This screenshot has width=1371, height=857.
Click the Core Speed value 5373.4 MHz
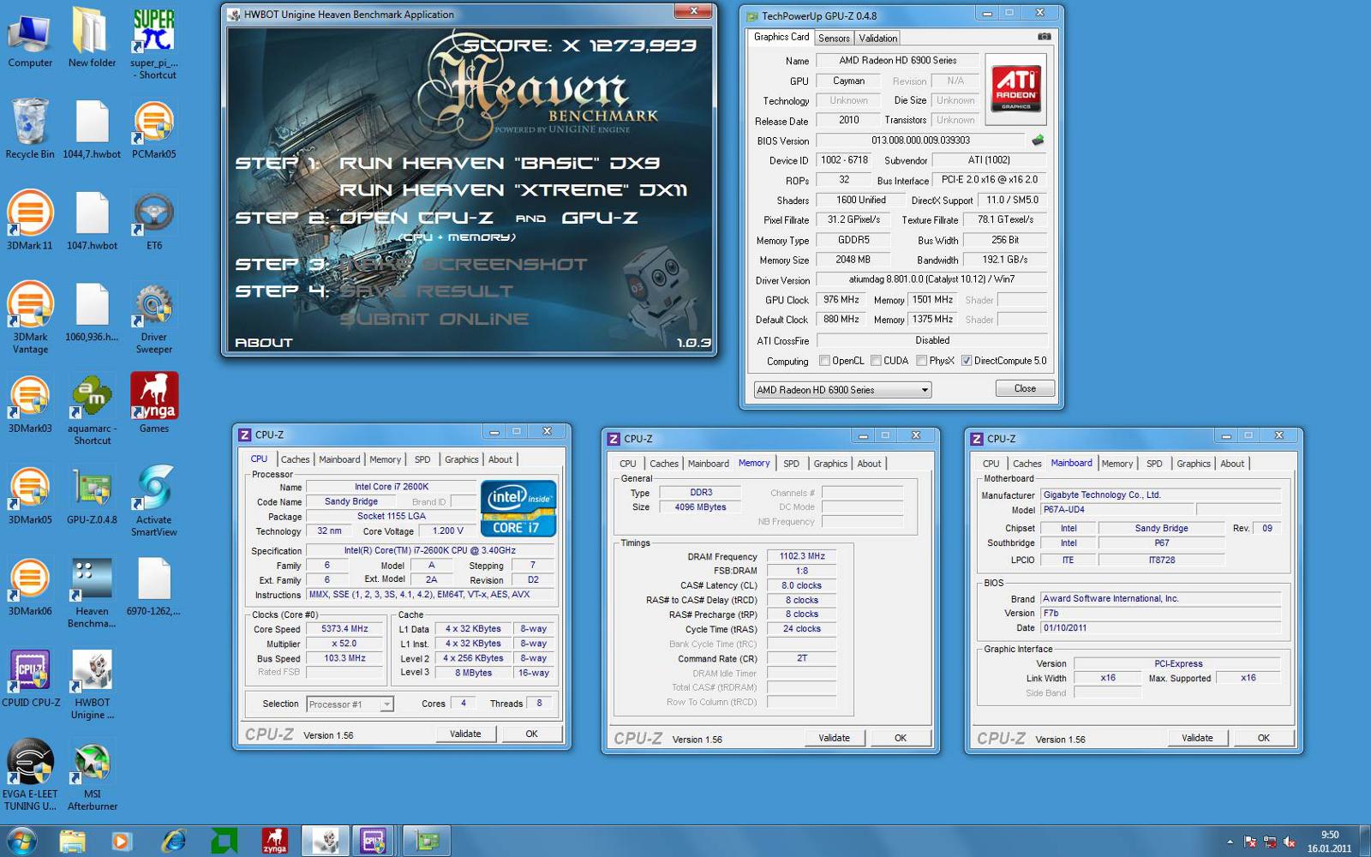[344, 629]
